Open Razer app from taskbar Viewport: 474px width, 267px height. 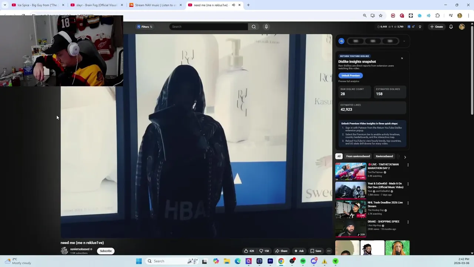point(336,261)
